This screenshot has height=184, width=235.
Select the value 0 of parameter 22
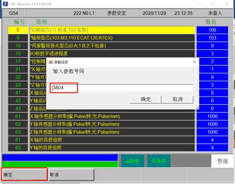coord(213,77)
